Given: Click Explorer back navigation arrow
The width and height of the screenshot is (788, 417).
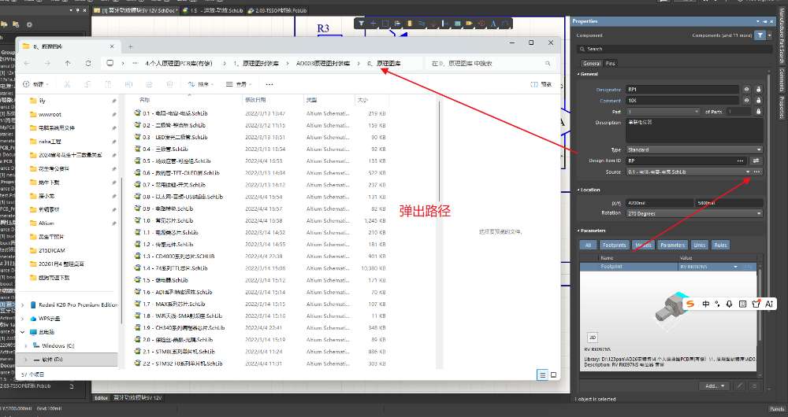Looking at the screenshot, I should coord(27,63).
